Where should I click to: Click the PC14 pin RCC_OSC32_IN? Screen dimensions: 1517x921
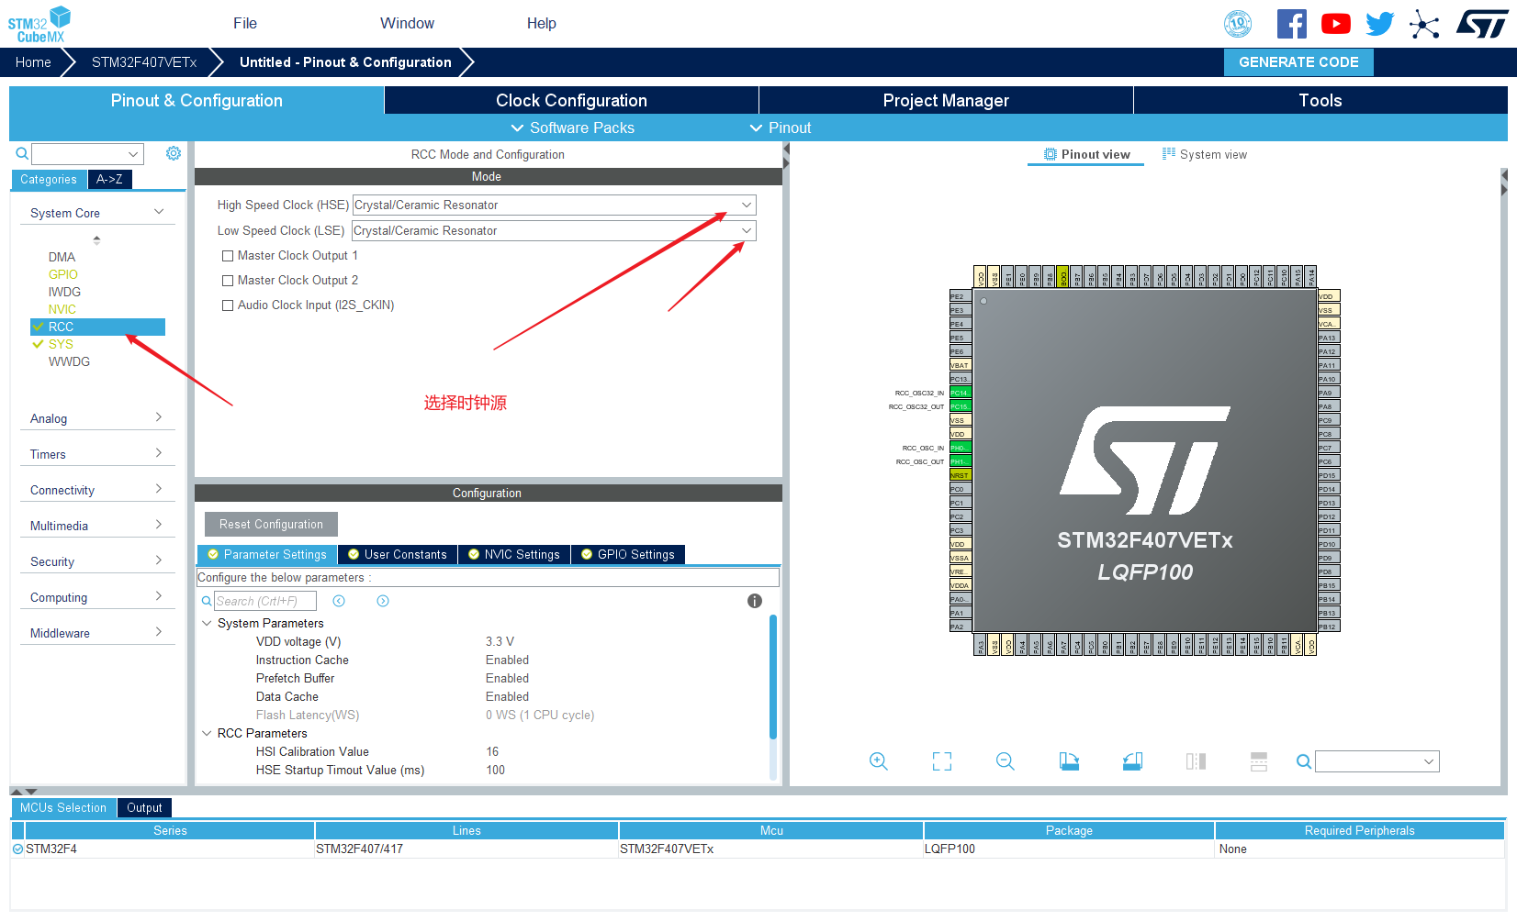960,393
